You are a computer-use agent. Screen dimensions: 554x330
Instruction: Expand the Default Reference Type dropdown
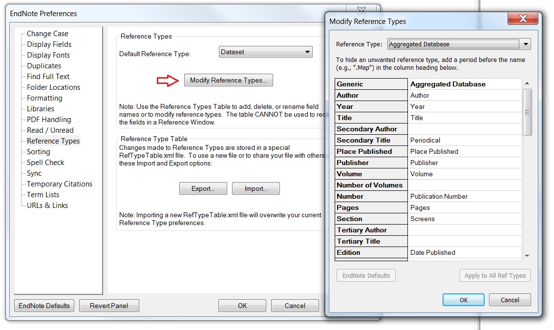click(x=307, y=52)
